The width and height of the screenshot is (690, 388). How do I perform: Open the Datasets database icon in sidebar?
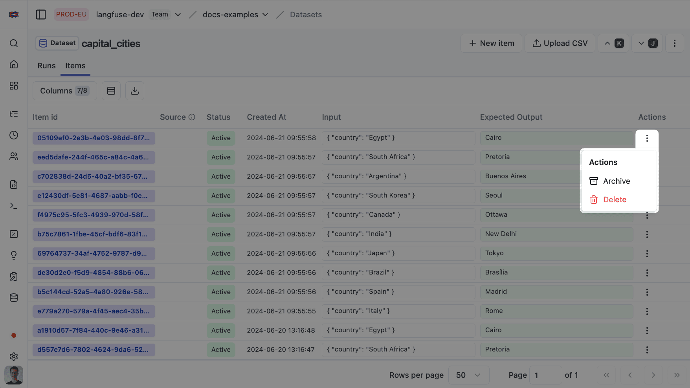coord(14,297)
